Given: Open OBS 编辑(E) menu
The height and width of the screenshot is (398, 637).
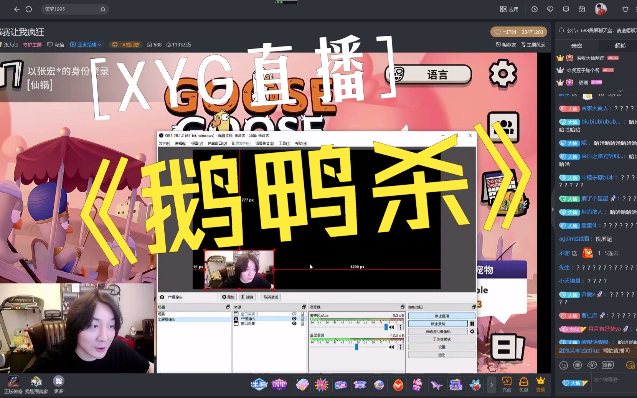Looking at the screenshot, I should [180, 144].
